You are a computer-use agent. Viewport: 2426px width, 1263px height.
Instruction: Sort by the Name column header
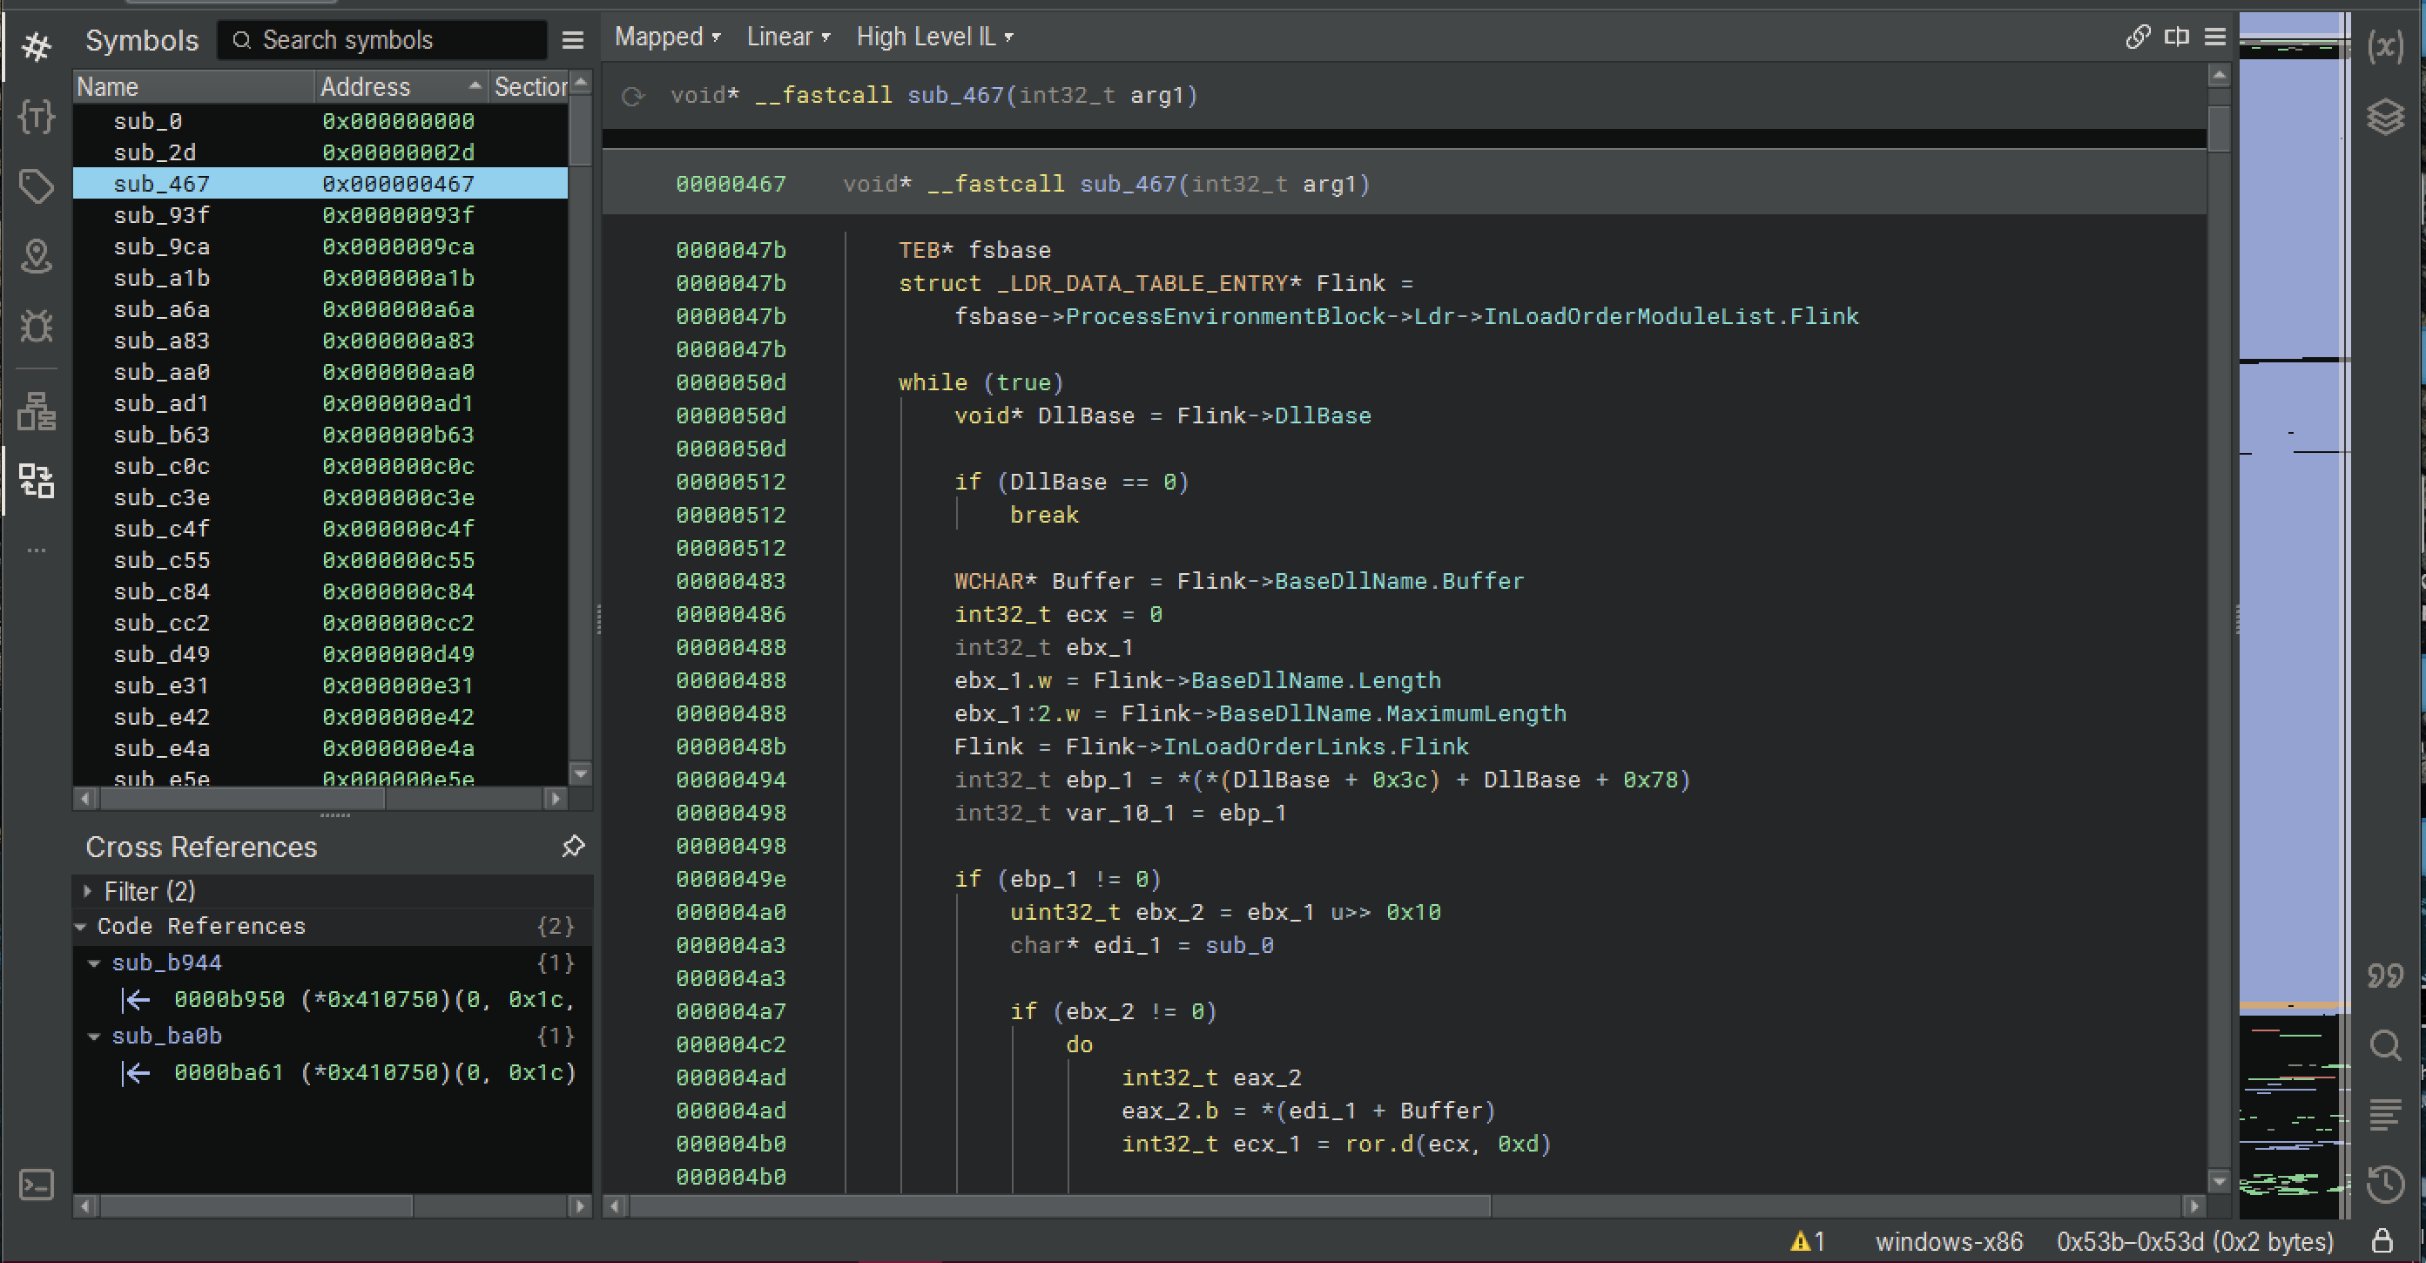pos(193,86)
